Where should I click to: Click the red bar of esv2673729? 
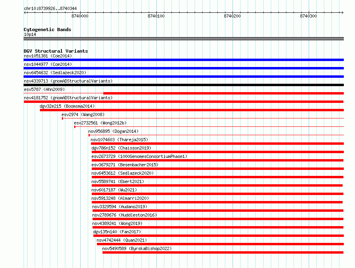217,160
